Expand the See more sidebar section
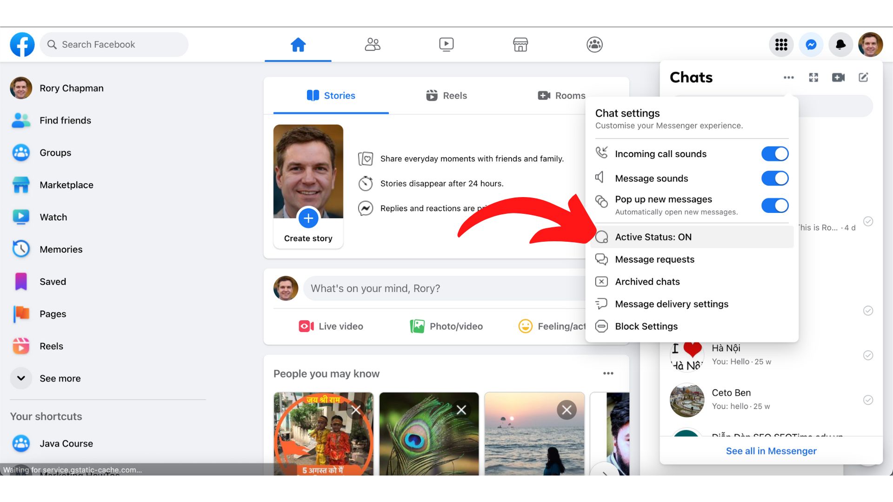The image size is (893, 502). 60,378
